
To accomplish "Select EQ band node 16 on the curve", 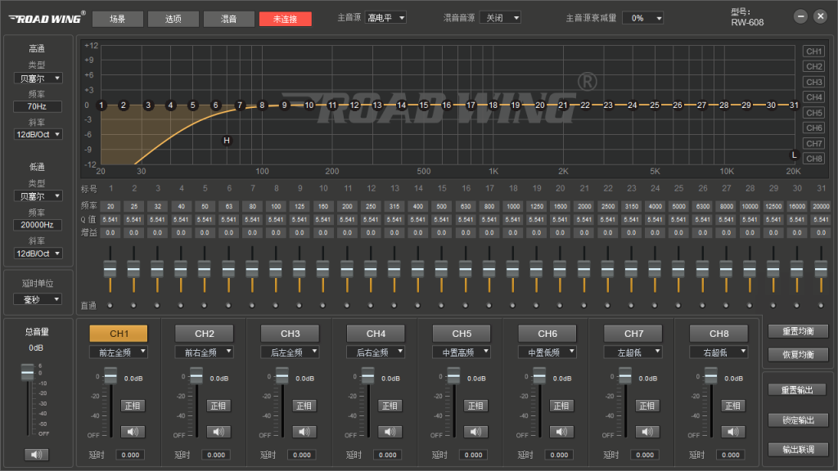I will tap(446, 105).
